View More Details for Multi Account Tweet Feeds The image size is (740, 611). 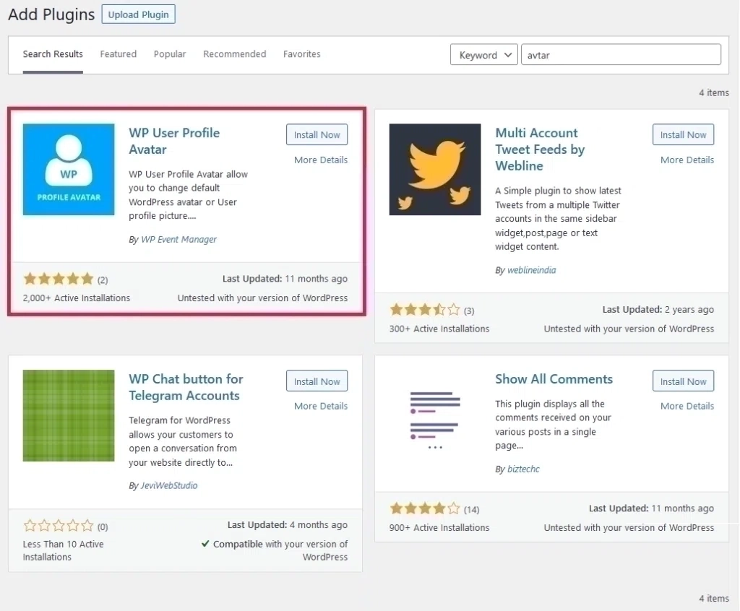(x=687, y=160)
